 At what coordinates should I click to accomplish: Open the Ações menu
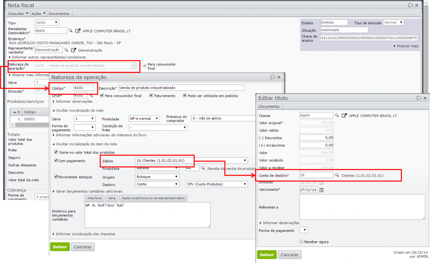[x=38, y=13]
